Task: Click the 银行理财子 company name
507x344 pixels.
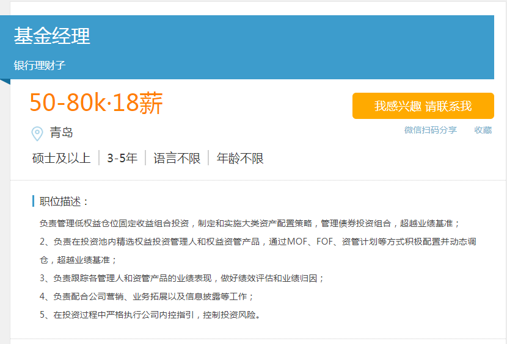Action: click(40, 65)
